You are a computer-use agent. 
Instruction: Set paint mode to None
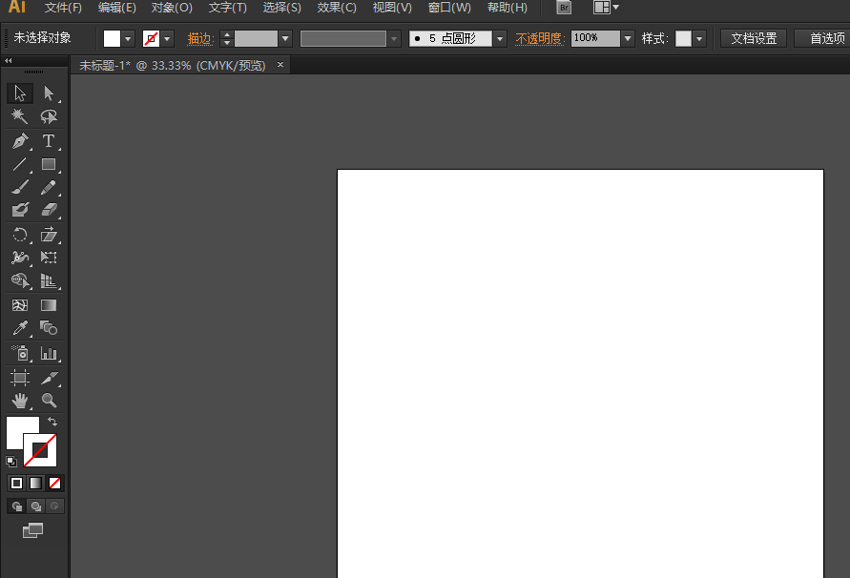pos(54,484)
